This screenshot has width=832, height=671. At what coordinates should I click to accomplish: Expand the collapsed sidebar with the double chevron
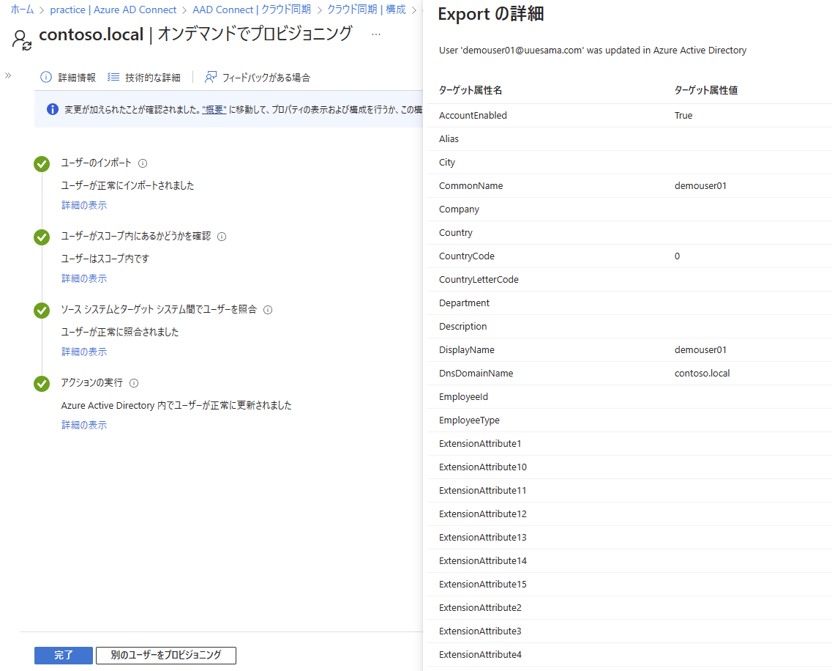tap(8, 75)
